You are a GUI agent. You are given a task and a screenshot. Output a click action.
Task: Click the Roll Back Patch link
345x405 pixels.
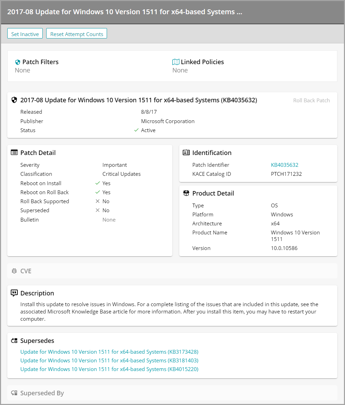[x=311, y=101]
